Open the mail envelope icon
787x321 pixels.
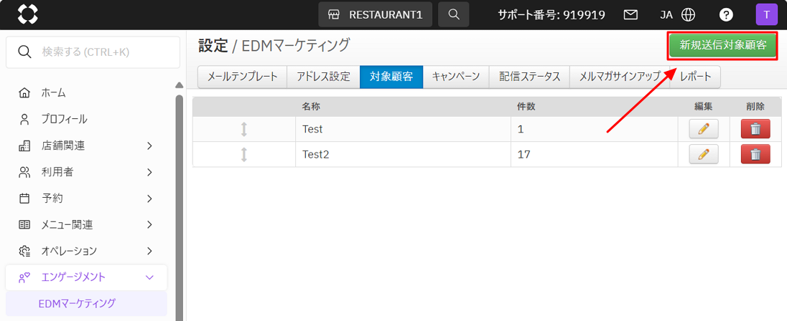point(630,14)
